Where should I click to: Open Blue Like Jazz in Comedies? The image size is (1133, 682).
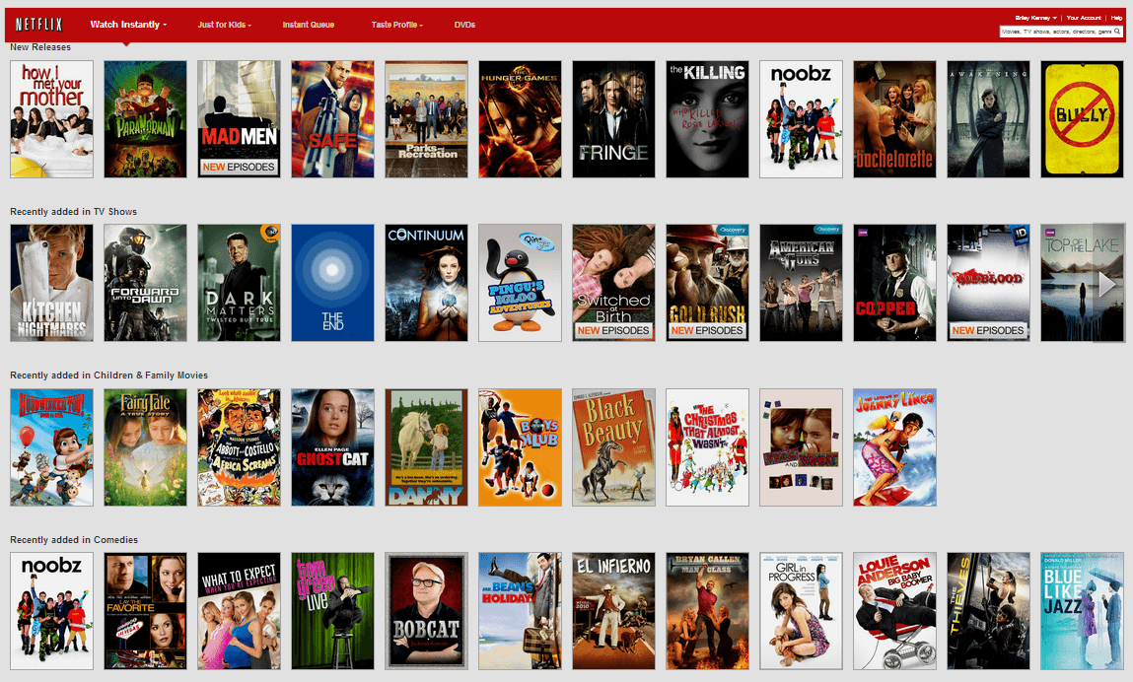tap(1082, 611)
